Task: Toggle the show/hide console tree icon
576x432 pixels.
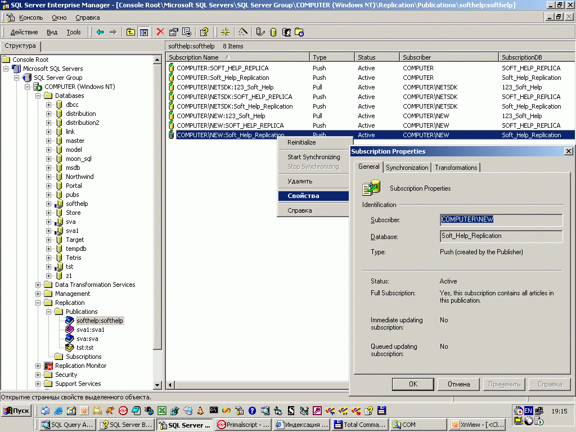Action: click(143, 32)
